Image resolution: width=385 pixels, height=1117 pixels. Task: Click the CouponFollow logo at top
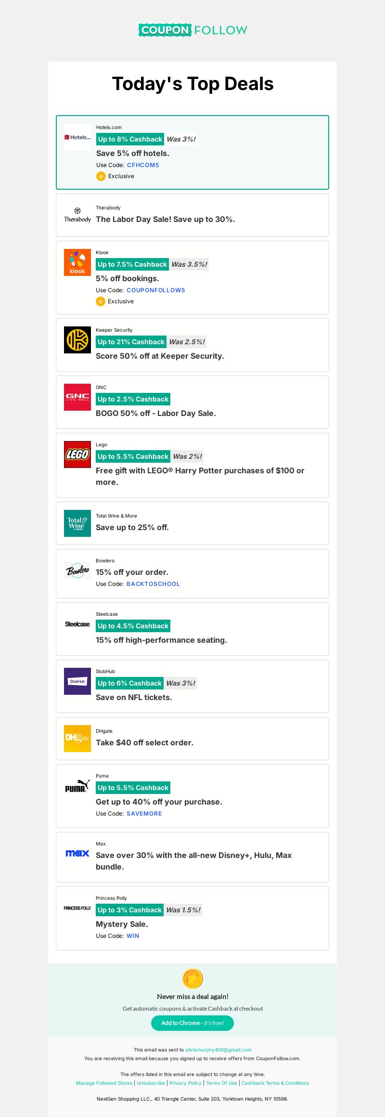point(192,30)
